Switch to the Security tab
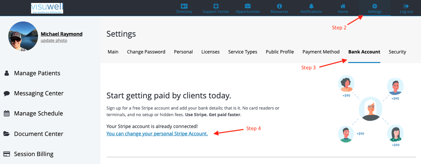 pyautogui.click(x=398, y=52)
